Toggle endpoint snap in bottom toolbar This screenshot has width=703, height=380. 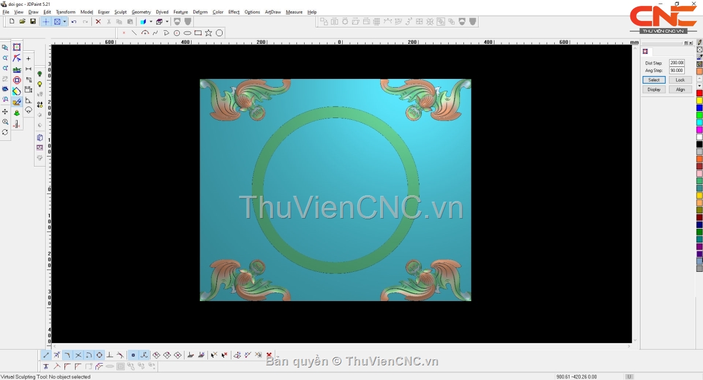46,355
